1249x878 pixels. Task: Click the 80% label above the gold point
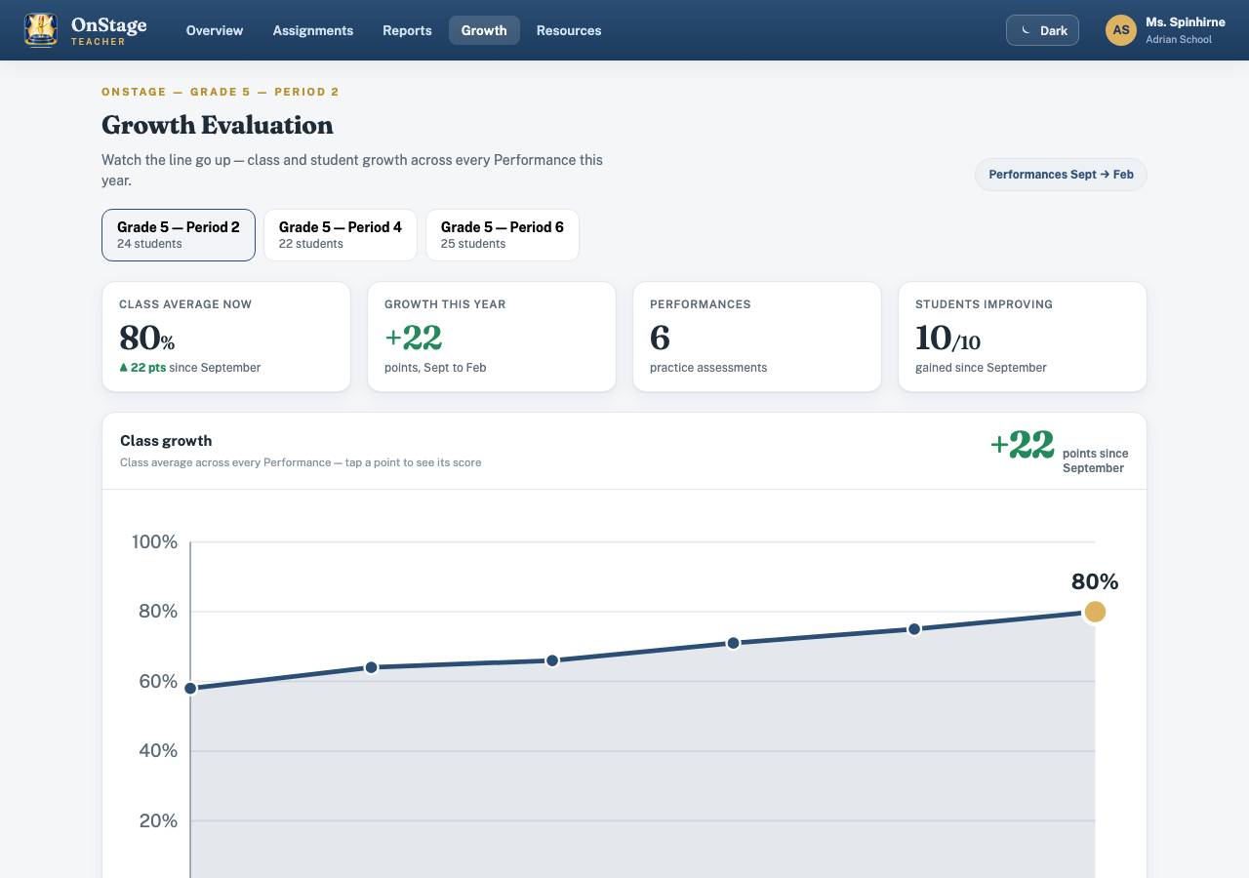tap(1095, 581)
